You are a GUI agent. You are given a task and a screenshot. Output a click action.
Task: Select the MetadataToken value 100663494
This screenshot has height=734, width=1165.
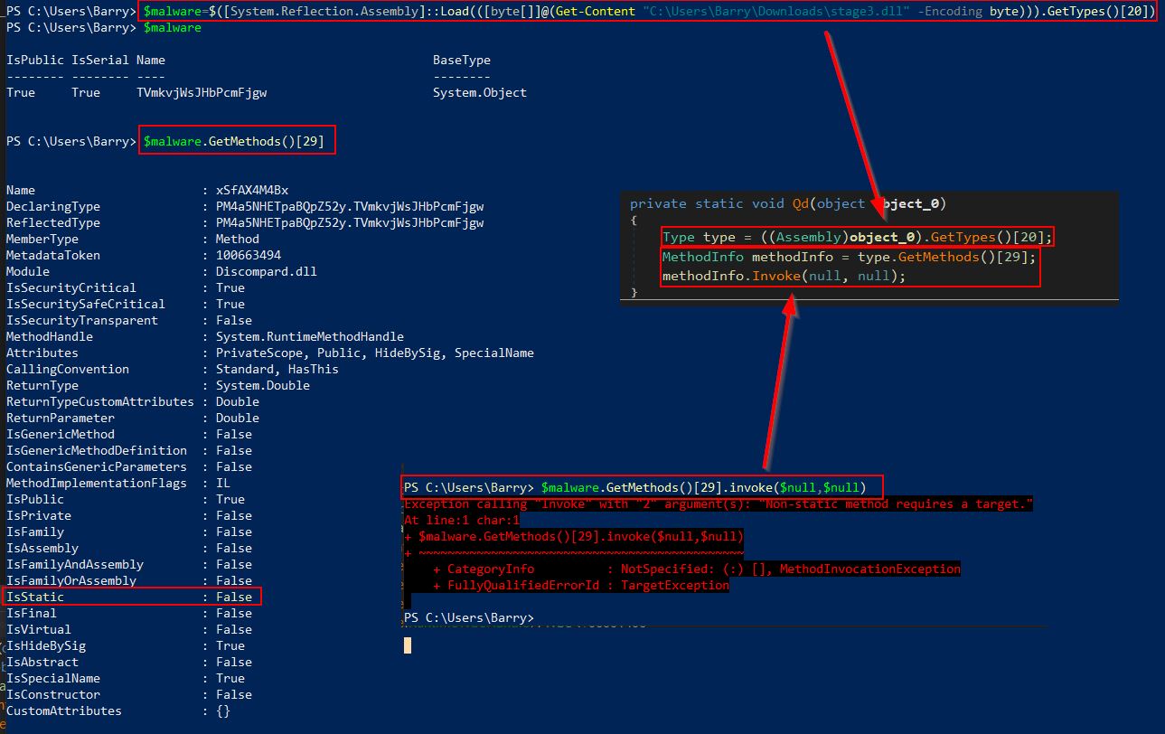[248, 255]
